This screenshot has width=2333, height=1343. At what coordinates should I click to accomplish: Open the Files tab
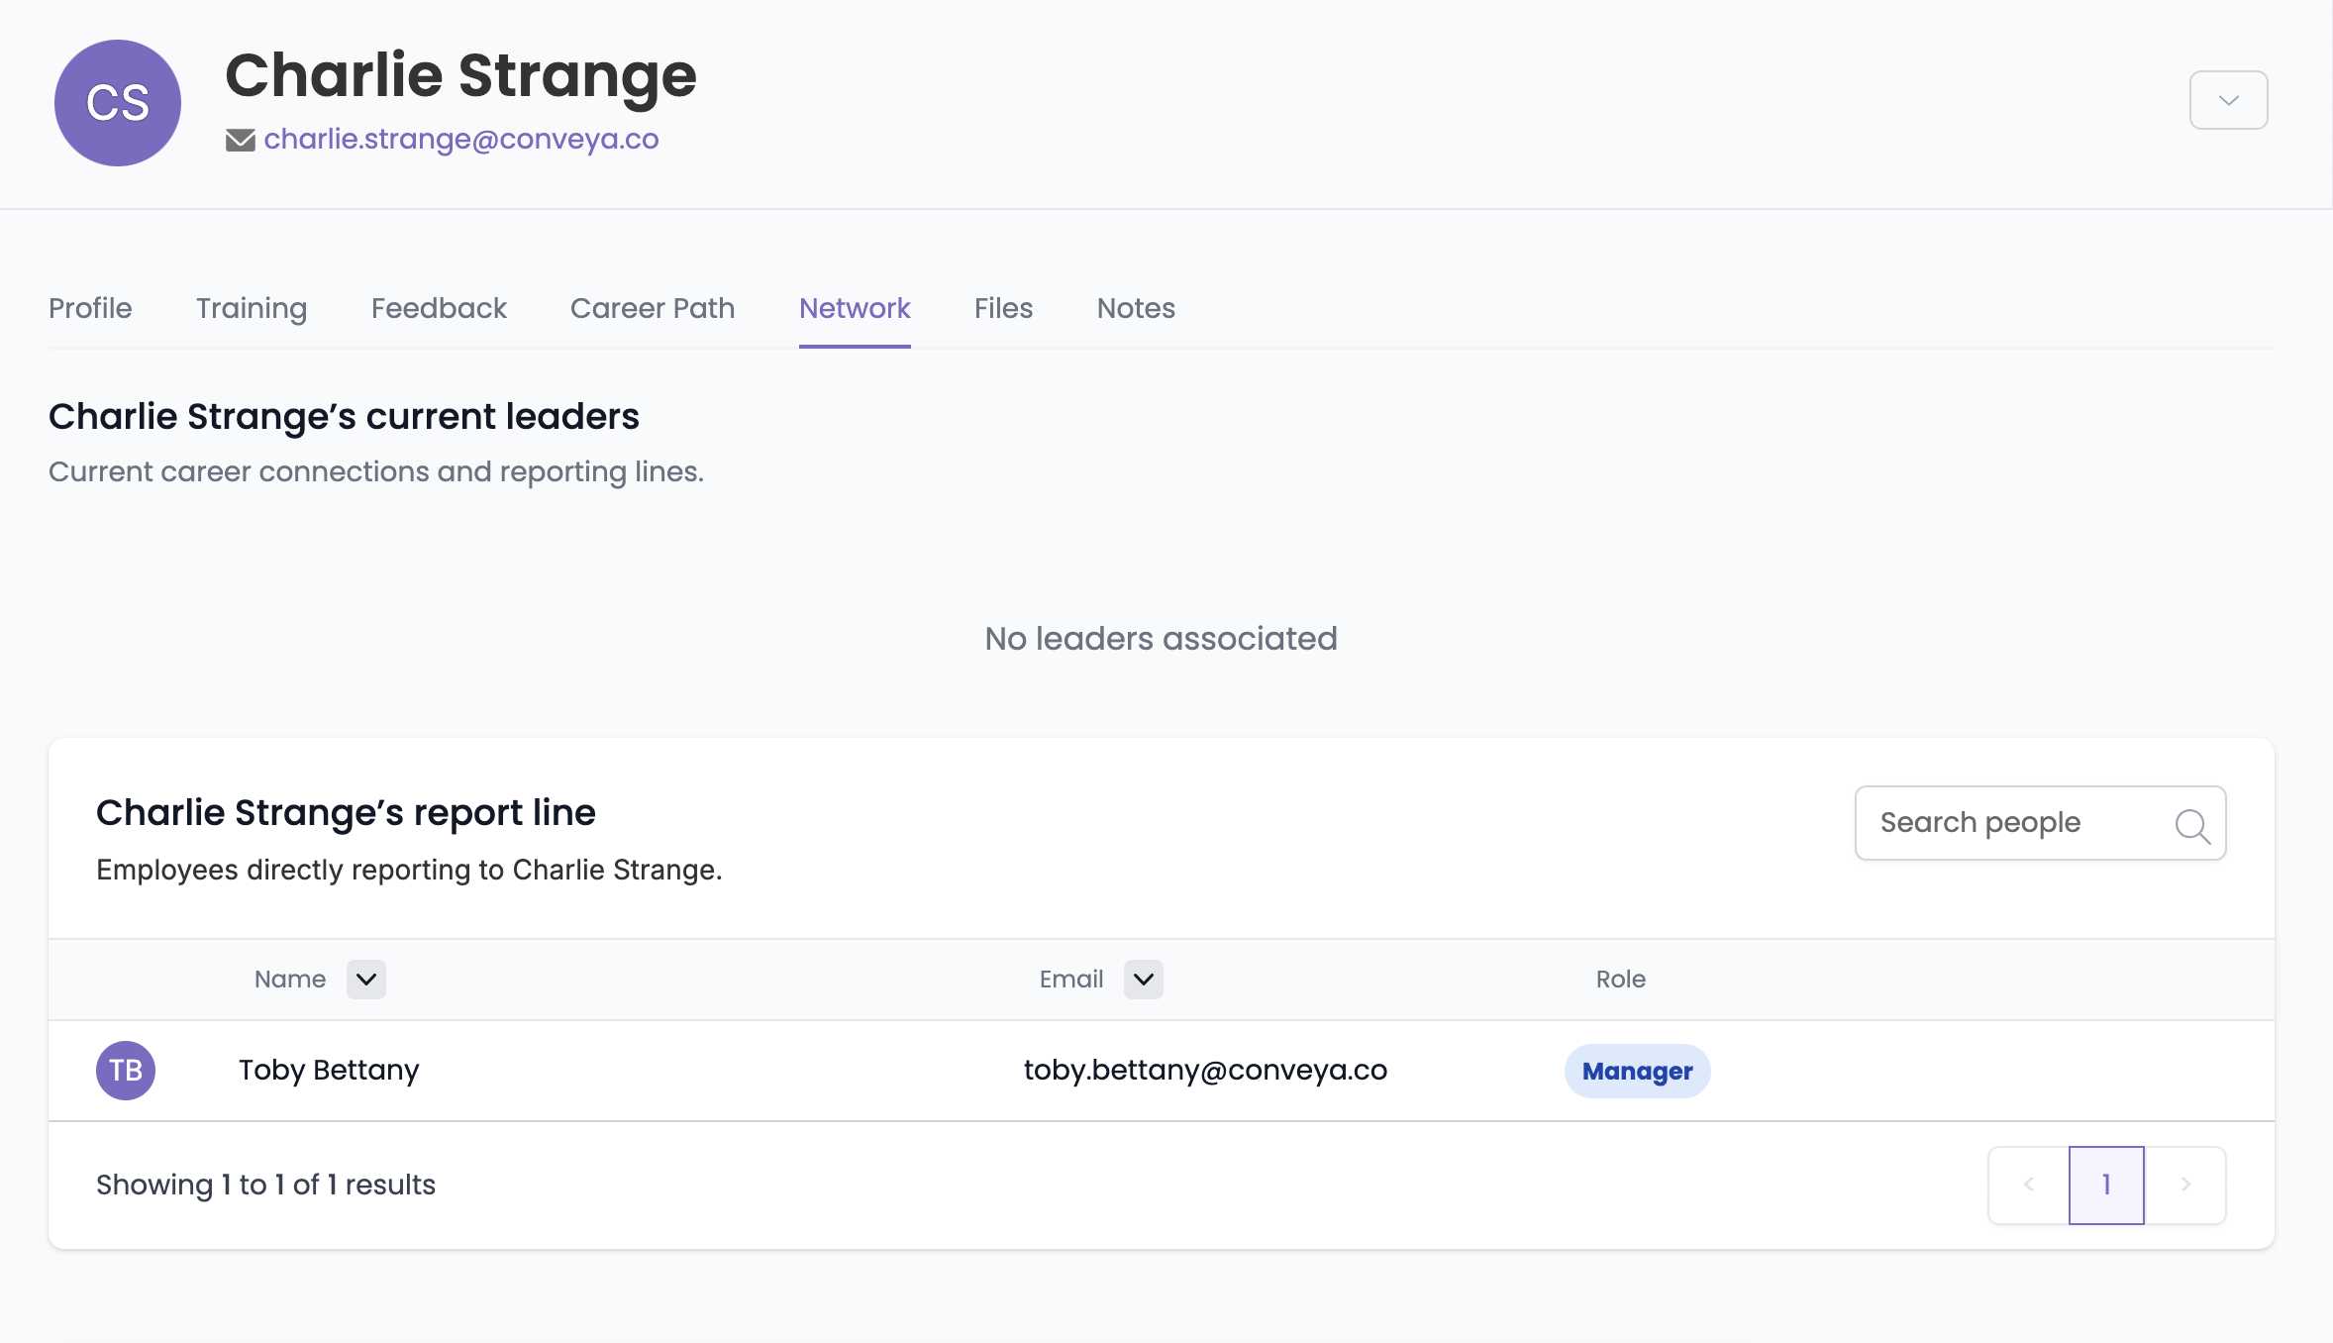[x=1003, y=308]
